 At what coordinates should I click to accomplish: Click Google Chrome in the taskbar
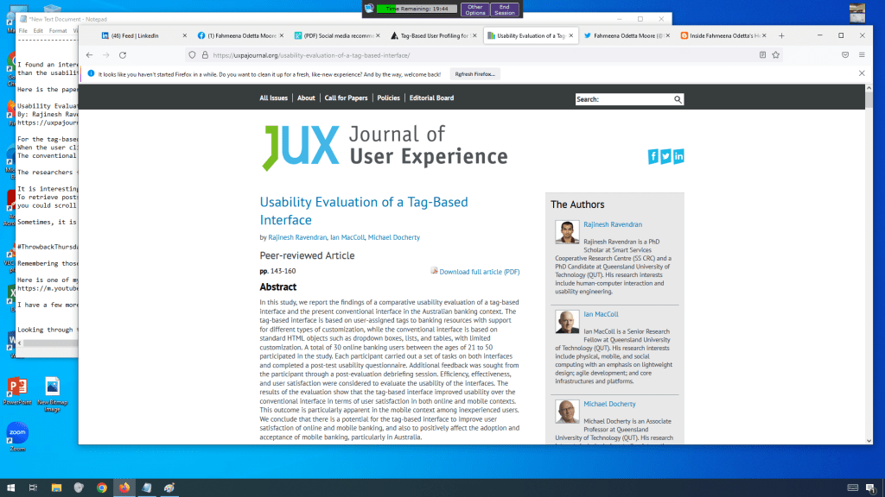click(x=102, y=488)
